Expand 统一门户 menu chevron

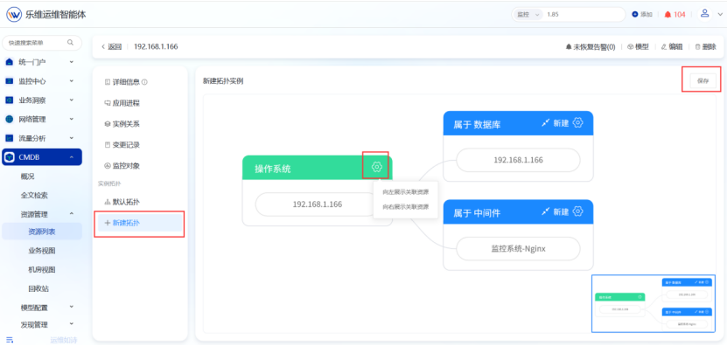[x=72, y=62]
